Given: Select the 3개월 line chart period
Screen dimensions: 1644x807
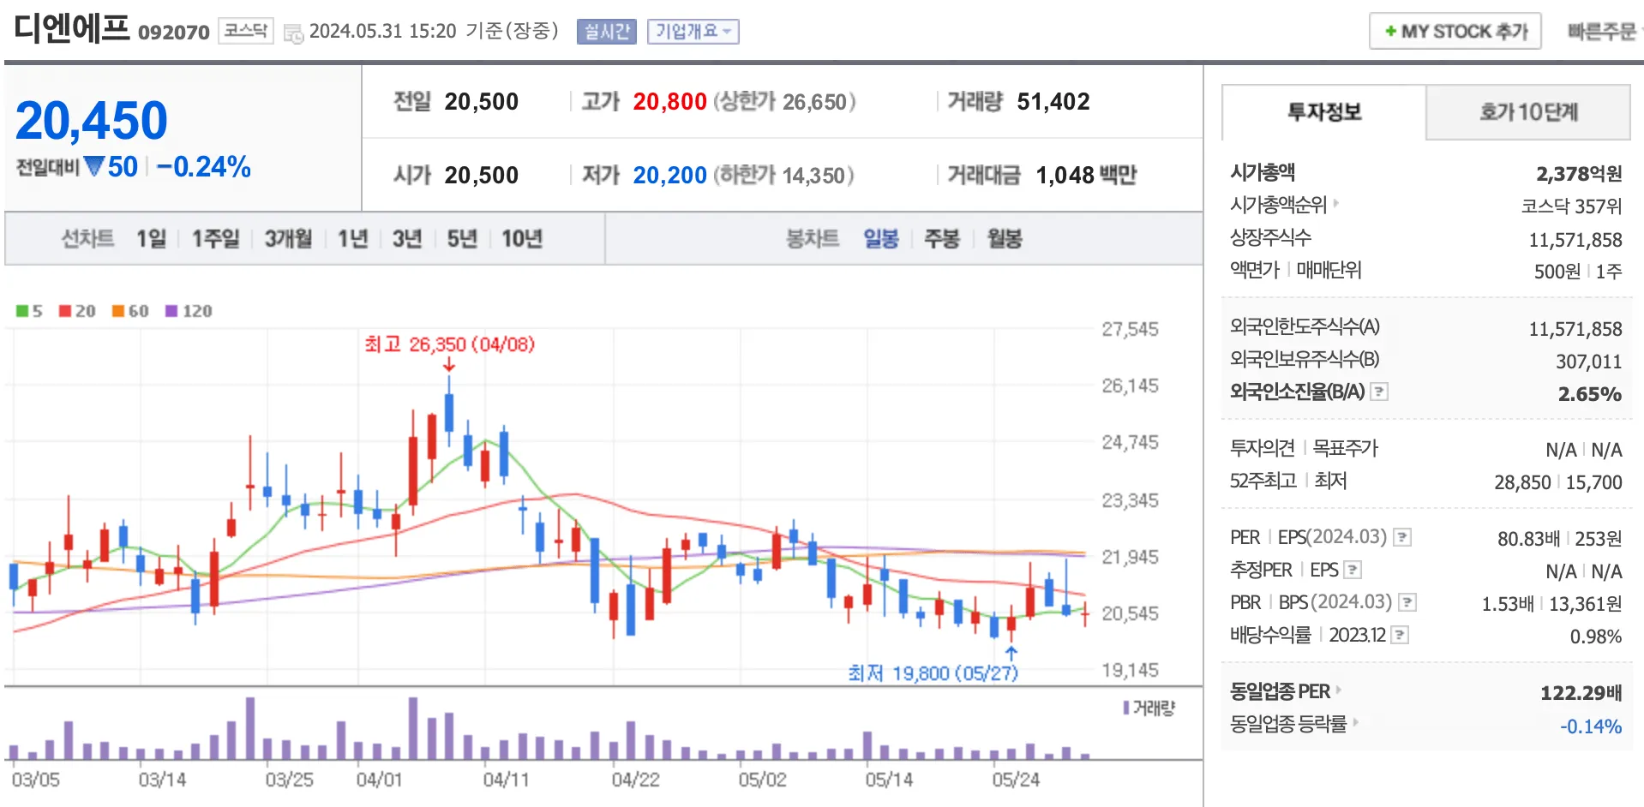Looking at the screenshot, I should pos(288,238).
